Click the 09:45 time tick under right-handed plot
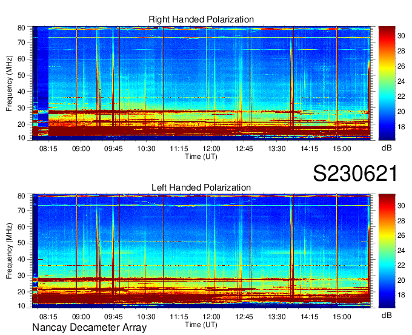412x335 pixels. pos(113,149)
